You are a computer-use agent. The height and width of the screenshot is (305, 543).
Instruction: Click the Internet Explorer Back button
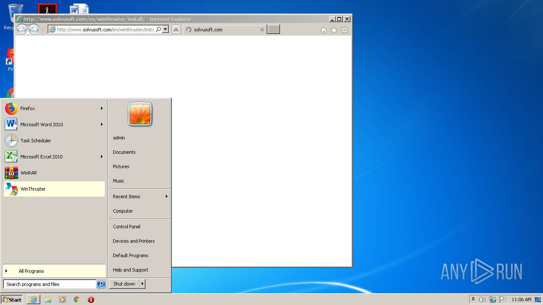click(22, 29)
